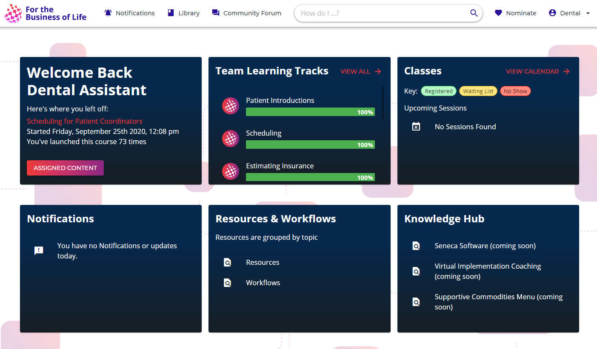The height and width of the screenshot is (349, 597).
Task: Go to Community Forum
Action: tap(247, 13)
